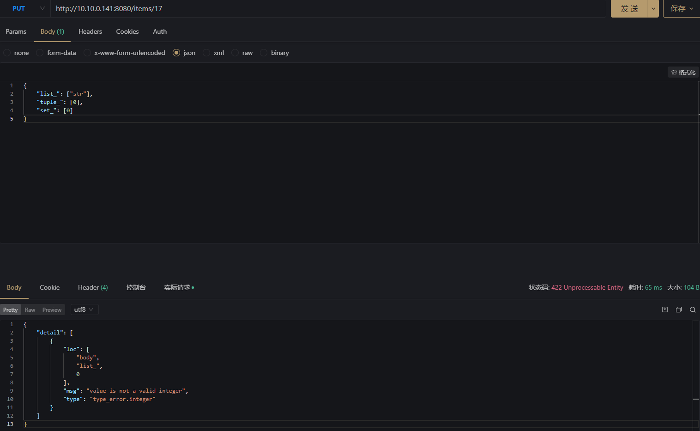The height and width of the screenshot is (431, 700).
Task: Open the 保存 save dropdown
Action: [682, 9]
